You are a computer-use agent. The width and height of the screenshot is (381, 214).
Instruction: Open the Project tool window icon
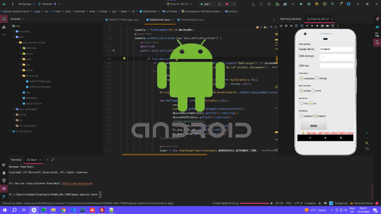click(x=4, y=19)
